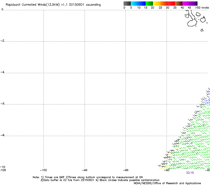Click the small southern island outline
Viewport: 210px width, 185px height.
[202, 30]
